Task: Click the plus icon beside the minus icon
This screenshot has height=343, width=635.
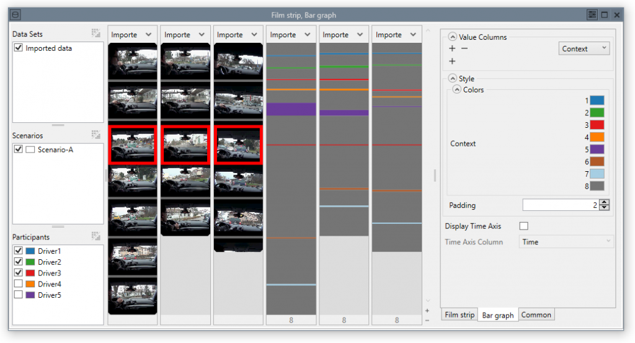Action: coord(452,48)
